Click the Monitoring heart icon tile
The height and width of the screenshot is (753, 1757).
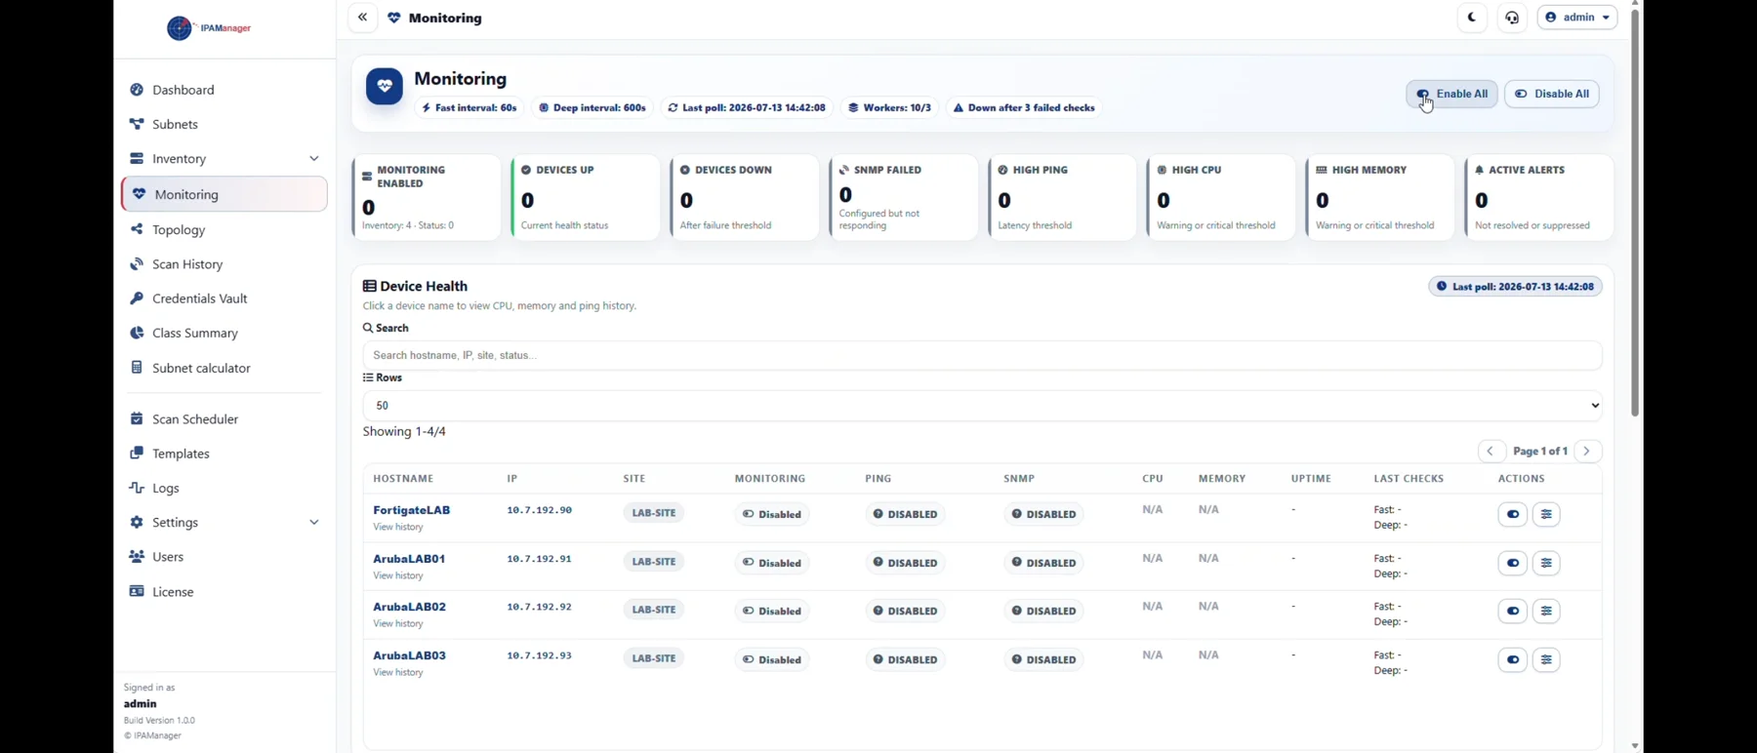pos(385,87)
